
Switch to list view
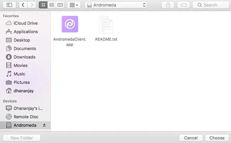click(52, 5)
